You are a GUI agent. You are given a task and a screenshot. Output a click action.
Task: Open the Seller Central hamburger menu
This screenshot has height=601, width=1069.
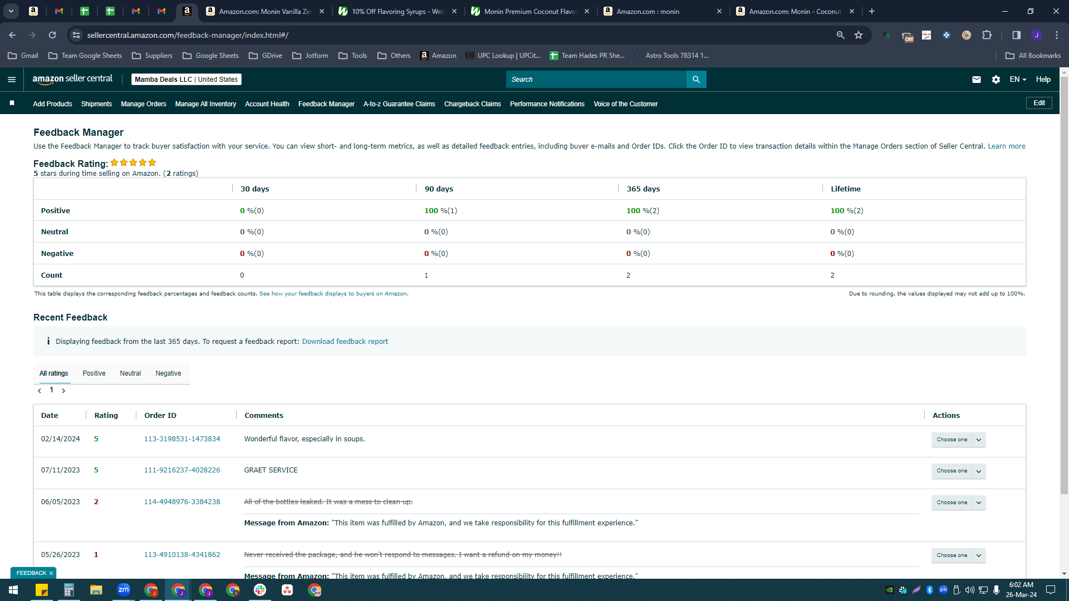click(x=12, y=80)
